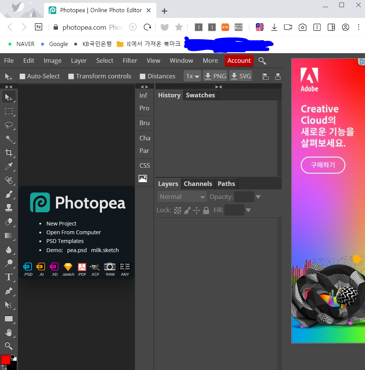Select the Clone Stamp tool
365x370 pixels.
(x=9, y=208)
